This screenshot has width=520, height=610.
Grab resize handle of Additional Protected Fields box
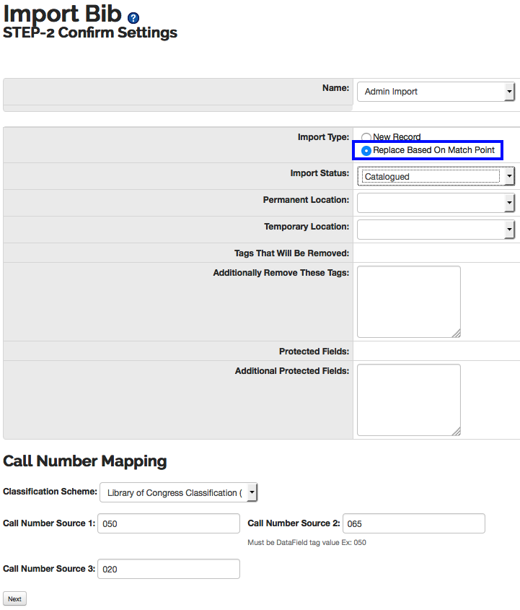coord(457,432)
